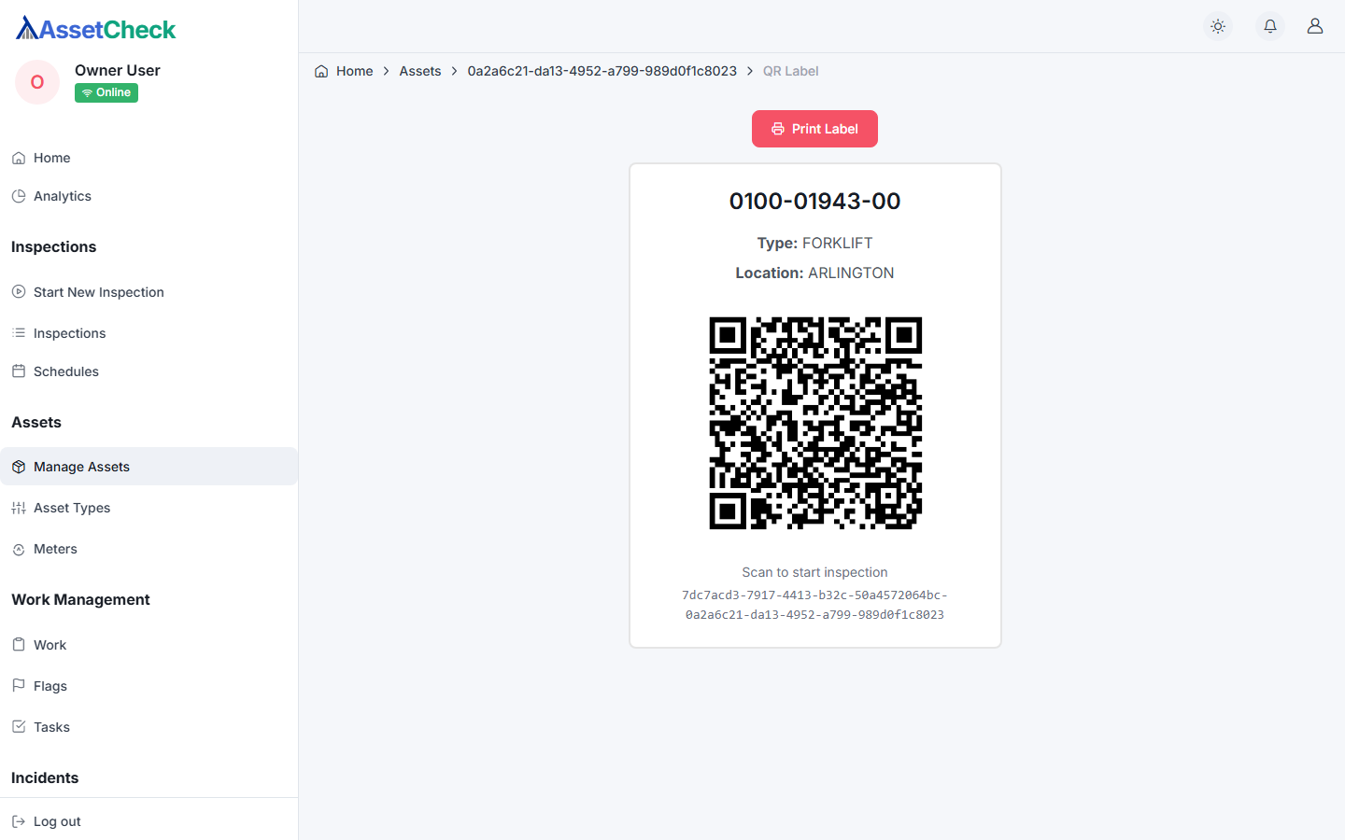Click the Manage Assets cube icon
Image resolution: width=1345 pixels, height=840 pixels.
tap(19, 467)
